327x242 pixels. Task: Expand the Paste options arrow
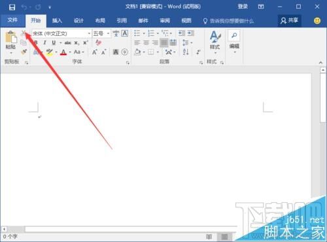[10, 53]
